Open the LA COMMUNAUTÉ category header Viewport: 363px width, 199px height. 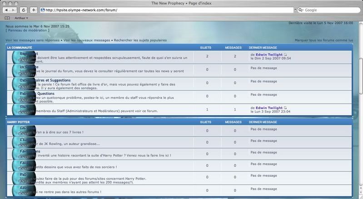[20, 48]
